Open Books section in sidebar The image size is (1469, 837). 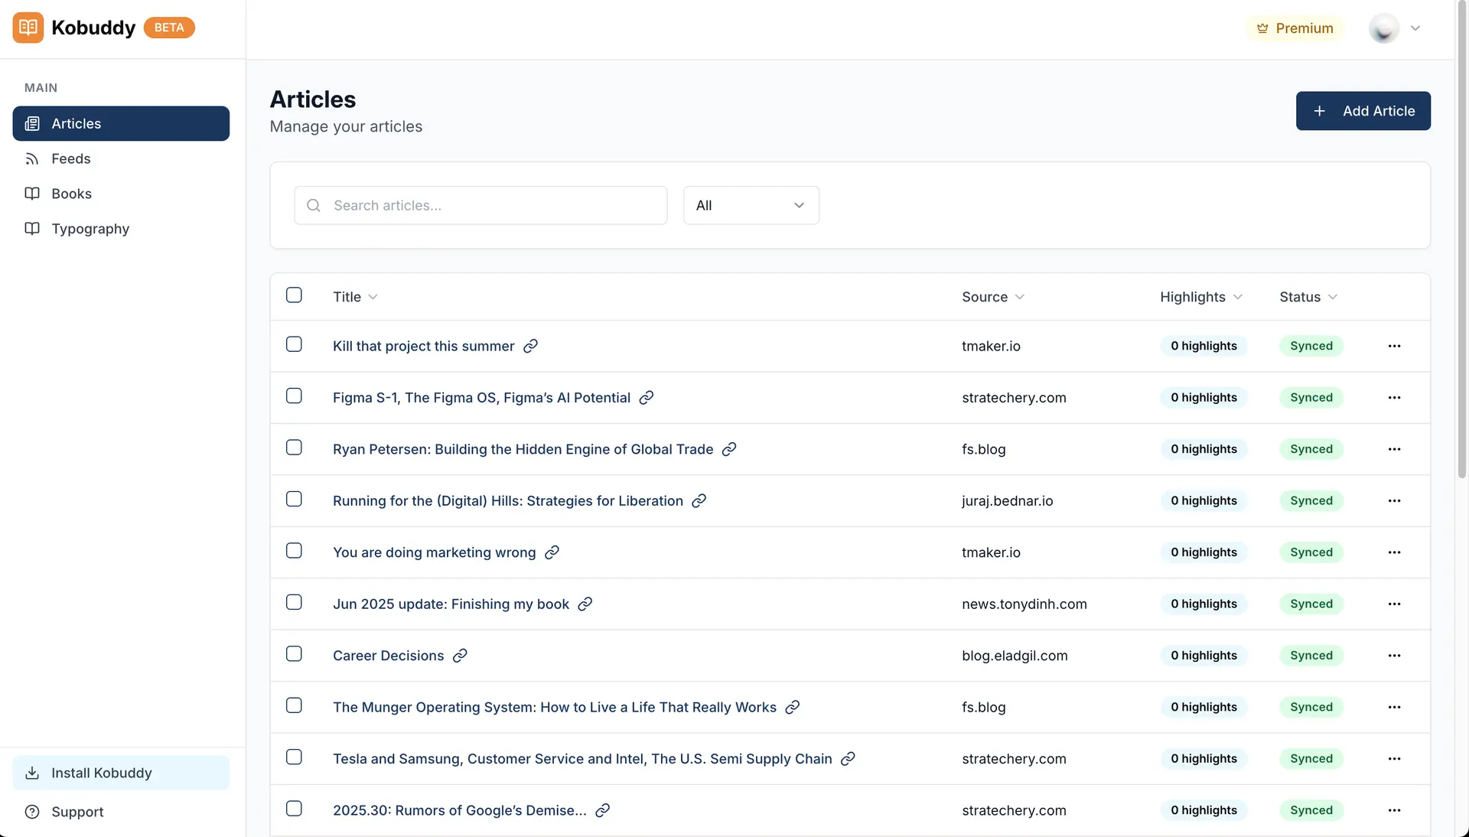click(71, 194)
